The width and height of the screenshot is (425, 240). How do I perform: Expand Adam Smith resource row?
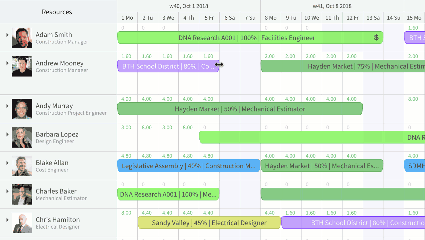pyautogui.click(x=7, y=35)
